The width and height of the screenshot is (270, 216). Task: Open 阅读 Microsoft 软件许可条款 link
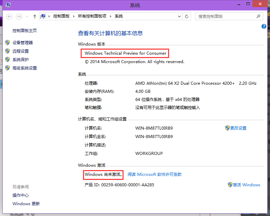[155, 174]
